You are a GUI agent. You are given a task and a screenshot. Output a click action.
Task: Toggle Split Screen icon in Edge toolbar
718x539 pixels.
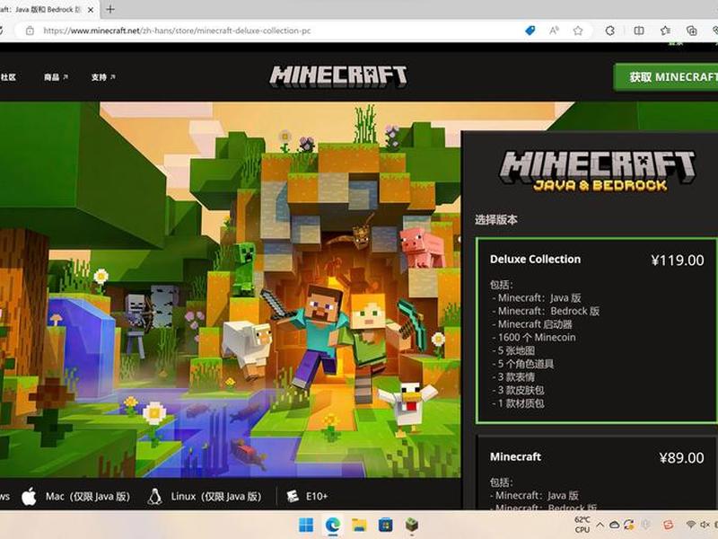[x=639, y=31]
